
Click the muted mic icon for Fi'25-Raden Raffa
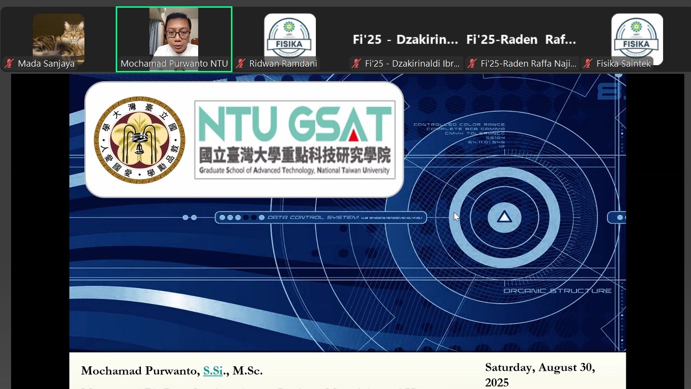click(473, 64)
